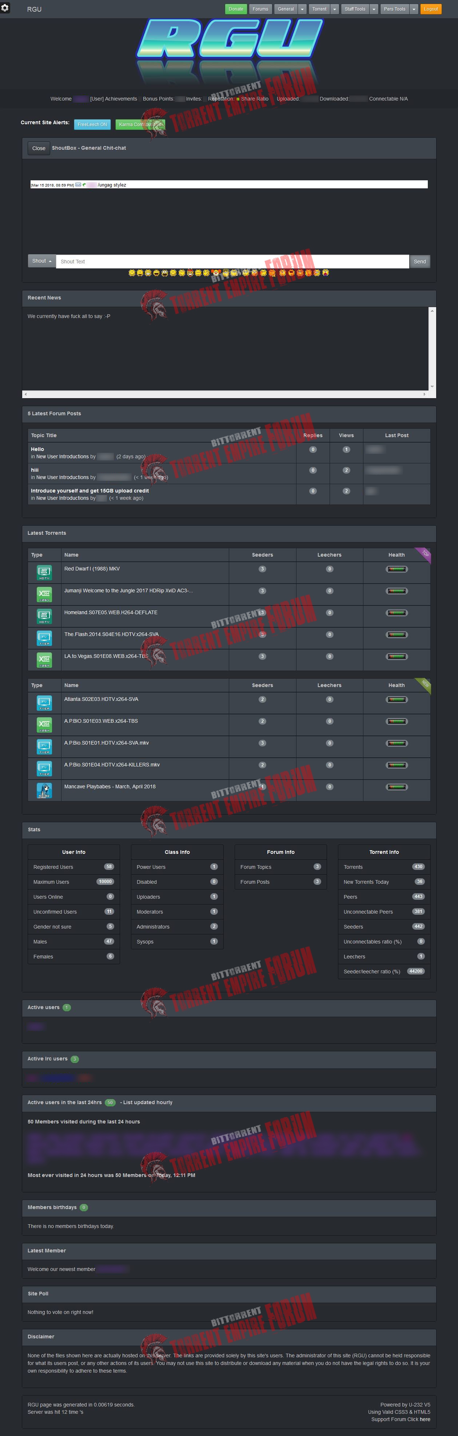458x1436 pixels.
Task: Open the Staff Tools menu
Action: click(x=355, y=9)
